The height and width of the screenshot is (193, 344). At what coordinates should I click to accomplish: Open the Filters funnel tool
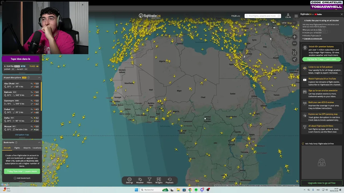coord(149,180)
